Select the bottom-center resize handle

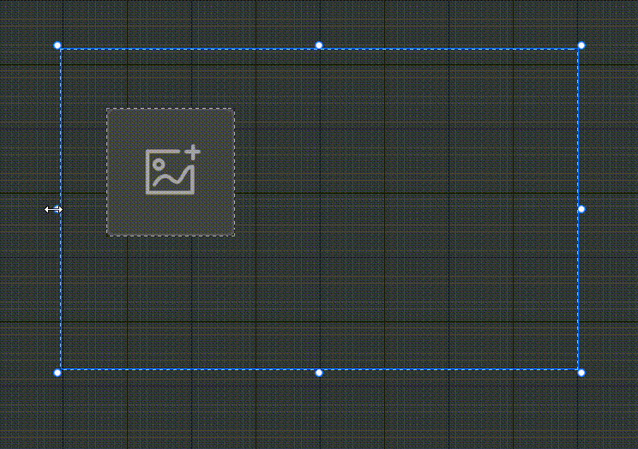click(319, 373)
